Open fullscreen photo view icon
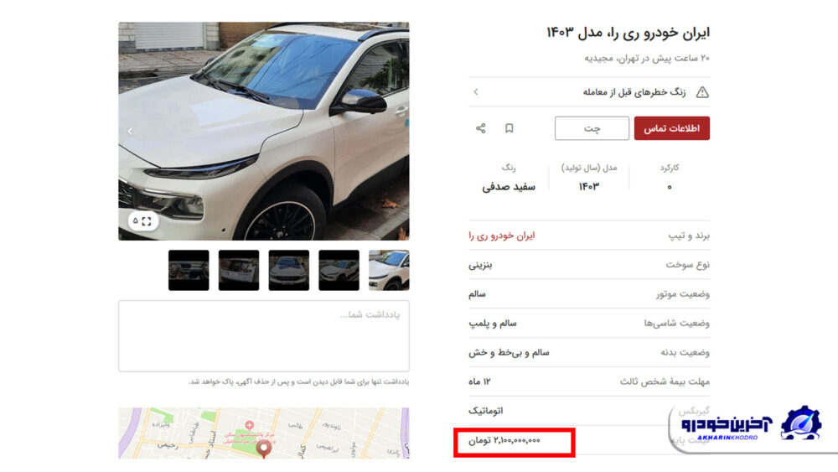Screen dimensions: 838x472 pos(147,220)
